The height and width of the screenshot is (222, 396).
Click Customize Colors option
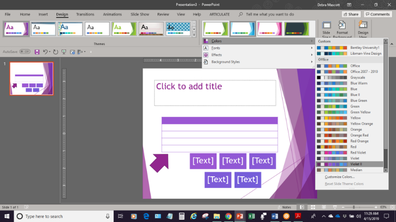pos(340,177)
